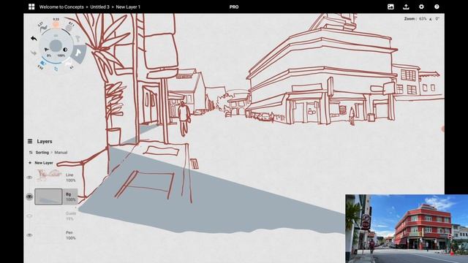
Task: Select the orange tool labeled 9.33
Action: (x=56, y=24)
